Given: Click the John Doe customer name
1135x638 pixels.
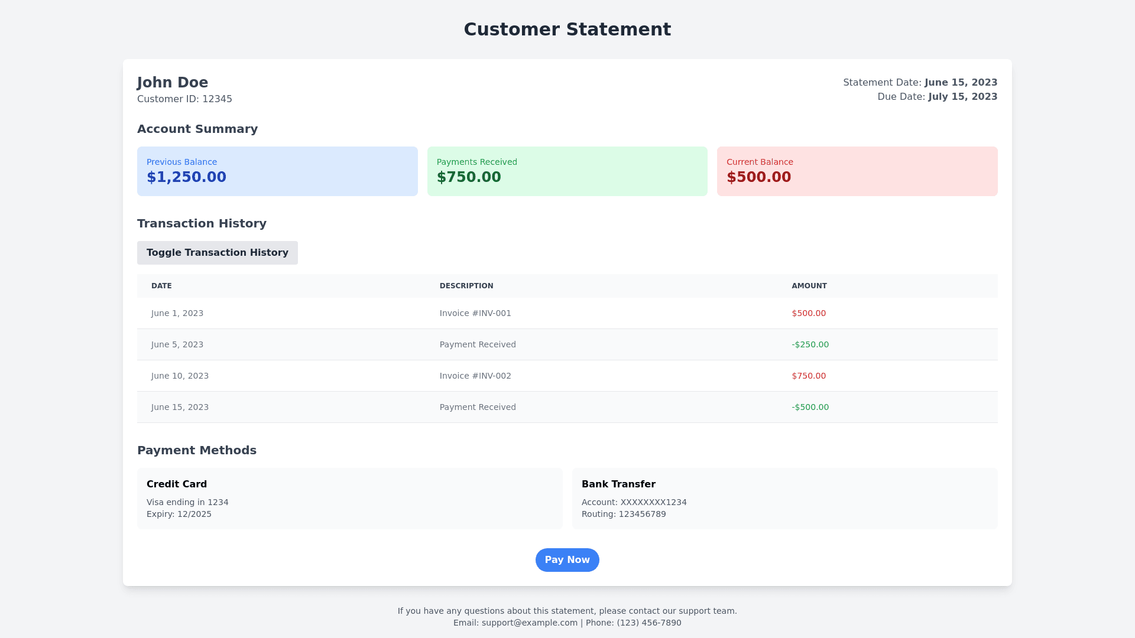Looking at the screenshot, I should point(173,83).
